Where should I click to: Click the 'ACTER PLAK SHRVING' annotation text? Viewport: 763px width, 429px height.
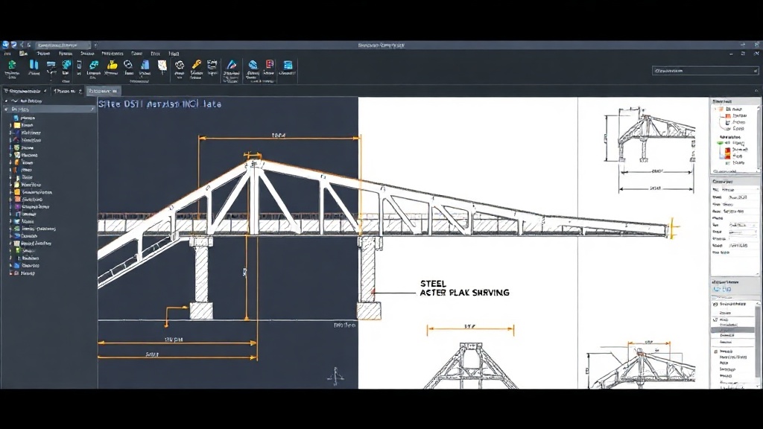point(465,293)
